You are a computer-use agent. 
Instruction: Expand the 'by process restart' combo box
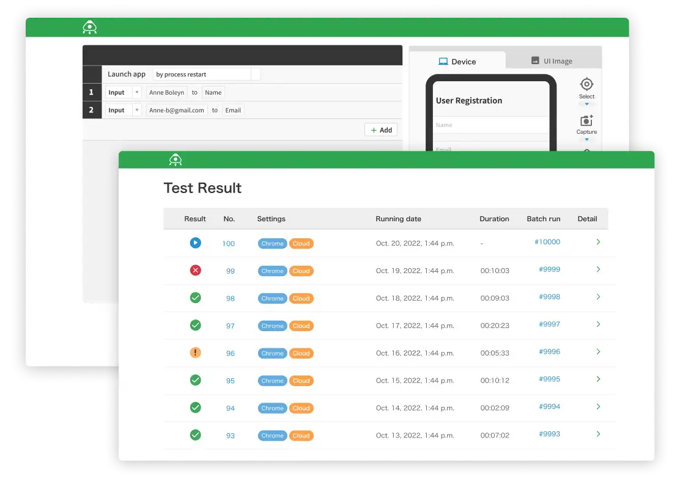tap(256, 75)
